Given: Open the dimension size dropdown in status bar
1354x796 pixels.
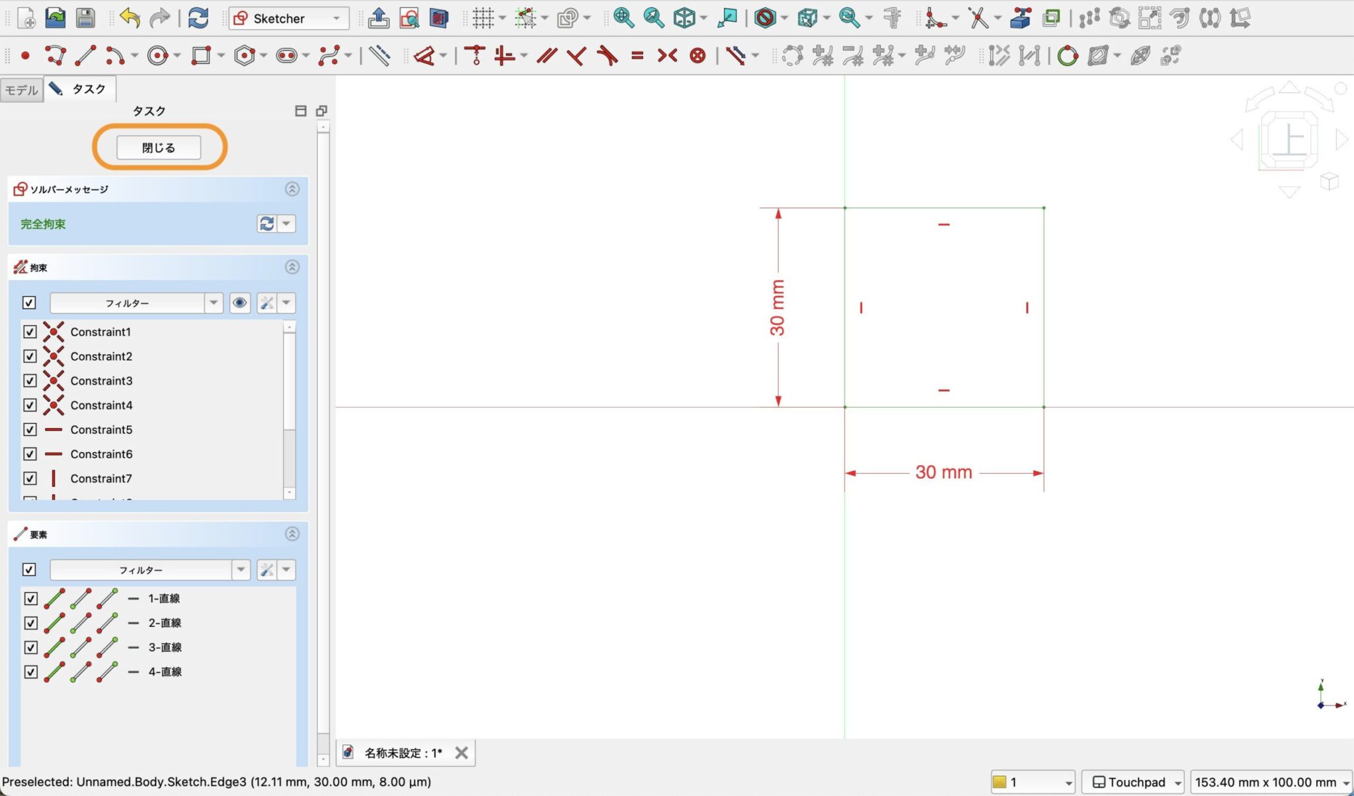Looking at the screenshot, I should pyautogui.click(x=1270, y=782).
